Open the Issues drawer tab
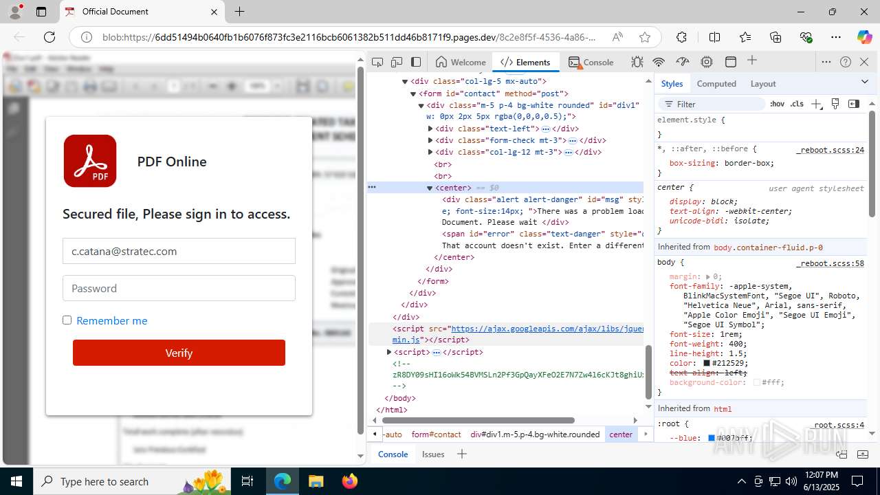The width and height of the screenshot is (880, 495). pyautogui.click(x=433, y=454)
